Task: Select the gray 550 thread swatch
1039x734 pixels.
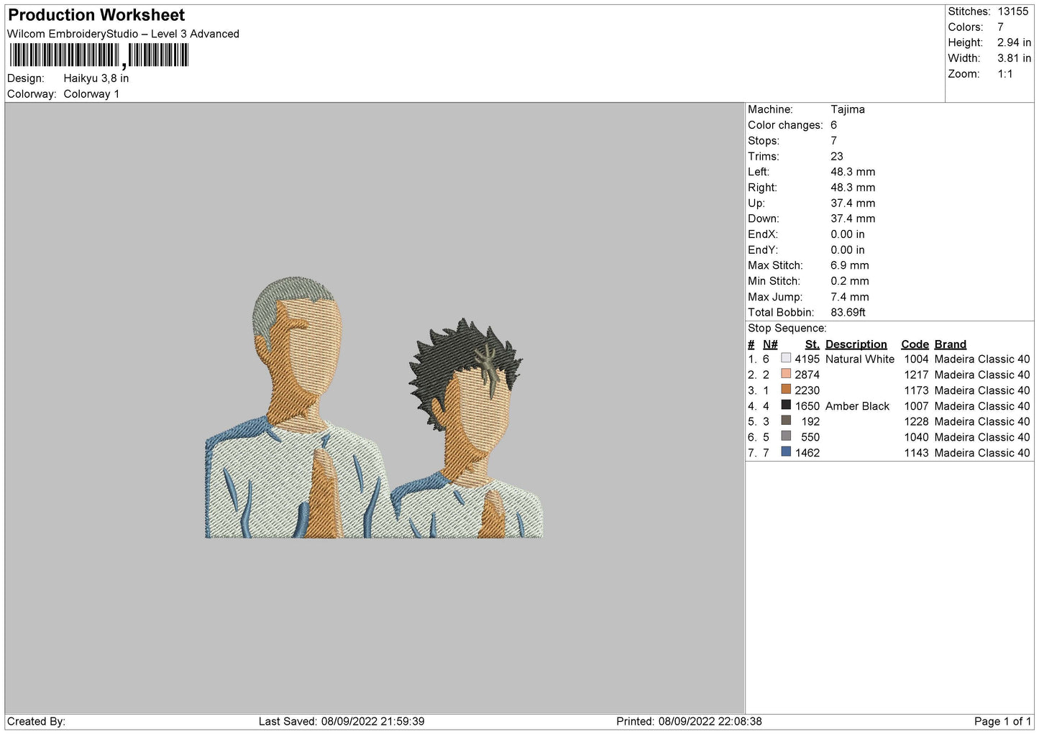Action: point(786,436)
